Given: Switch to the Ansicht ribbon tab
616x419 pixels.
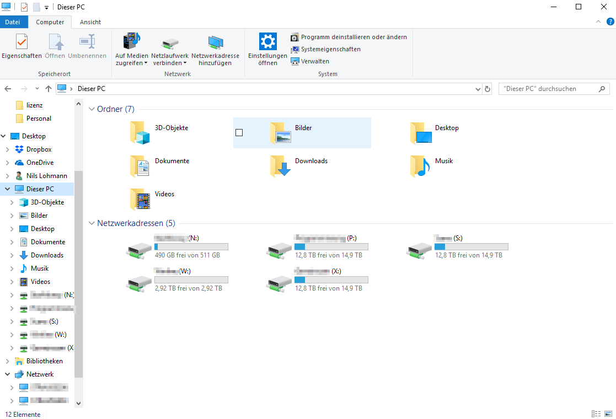Looking at the screenshot, I should tap(90, 22).
